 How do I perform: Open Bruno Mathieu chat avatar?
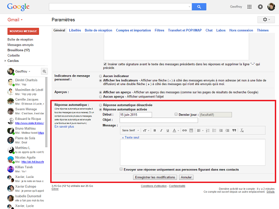(11, 131)
